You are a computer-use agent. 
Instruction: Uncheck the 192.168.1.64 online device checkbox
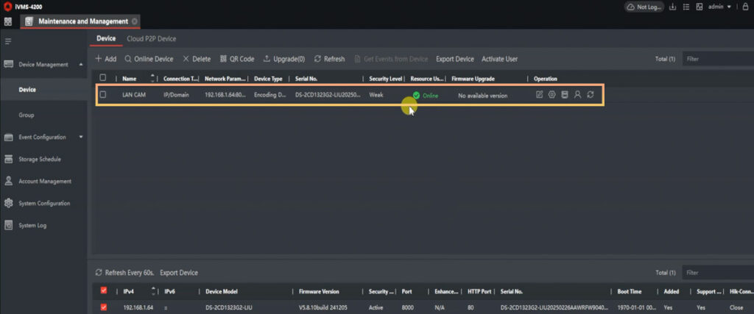pos(103,307)
